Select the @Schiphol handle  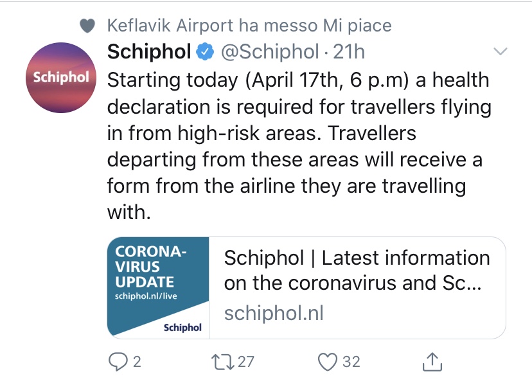270,51
